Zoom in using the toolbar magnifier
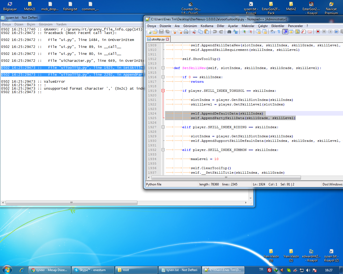Image resolution: width=343 pixels, height=274 pixels. click(244, 32)
